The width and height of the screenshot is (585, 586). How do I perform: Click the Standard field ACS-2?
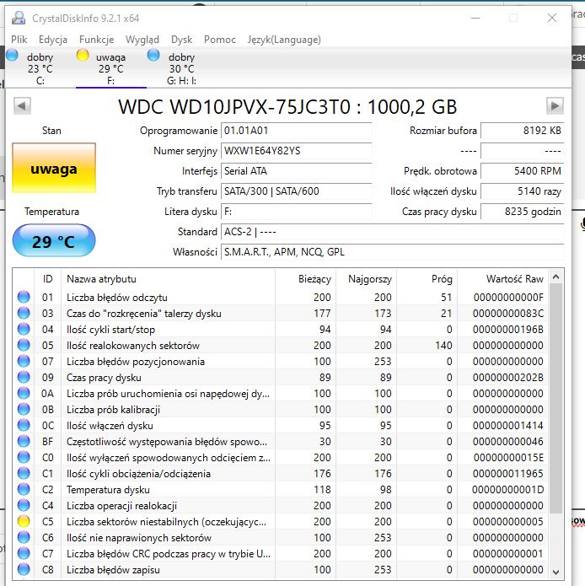[392, 232]
